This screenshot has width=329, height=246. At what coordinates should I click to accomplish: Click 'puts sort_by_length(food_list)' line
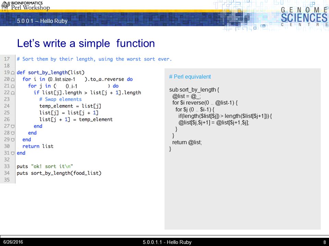click(x=59, y=173)
